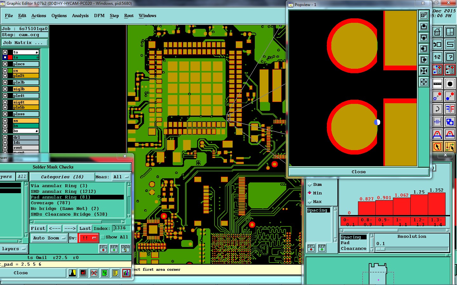The image size is (457, 285).
Task: Click the crossed-out REF icon
Action: (94, 273)
